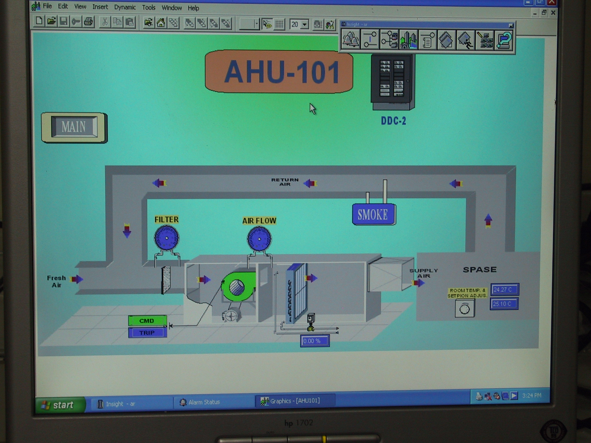Screen dimensions: 591x443
Task: Click the New document toolbar icon
Action: 40,21
